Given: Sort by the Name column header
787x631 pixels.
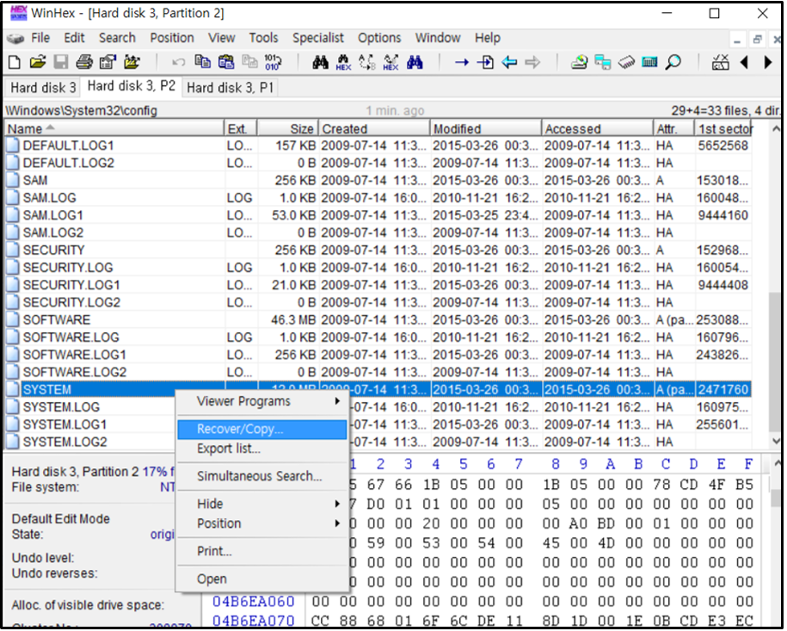Looking at the screenshot, I should (114, 129).
